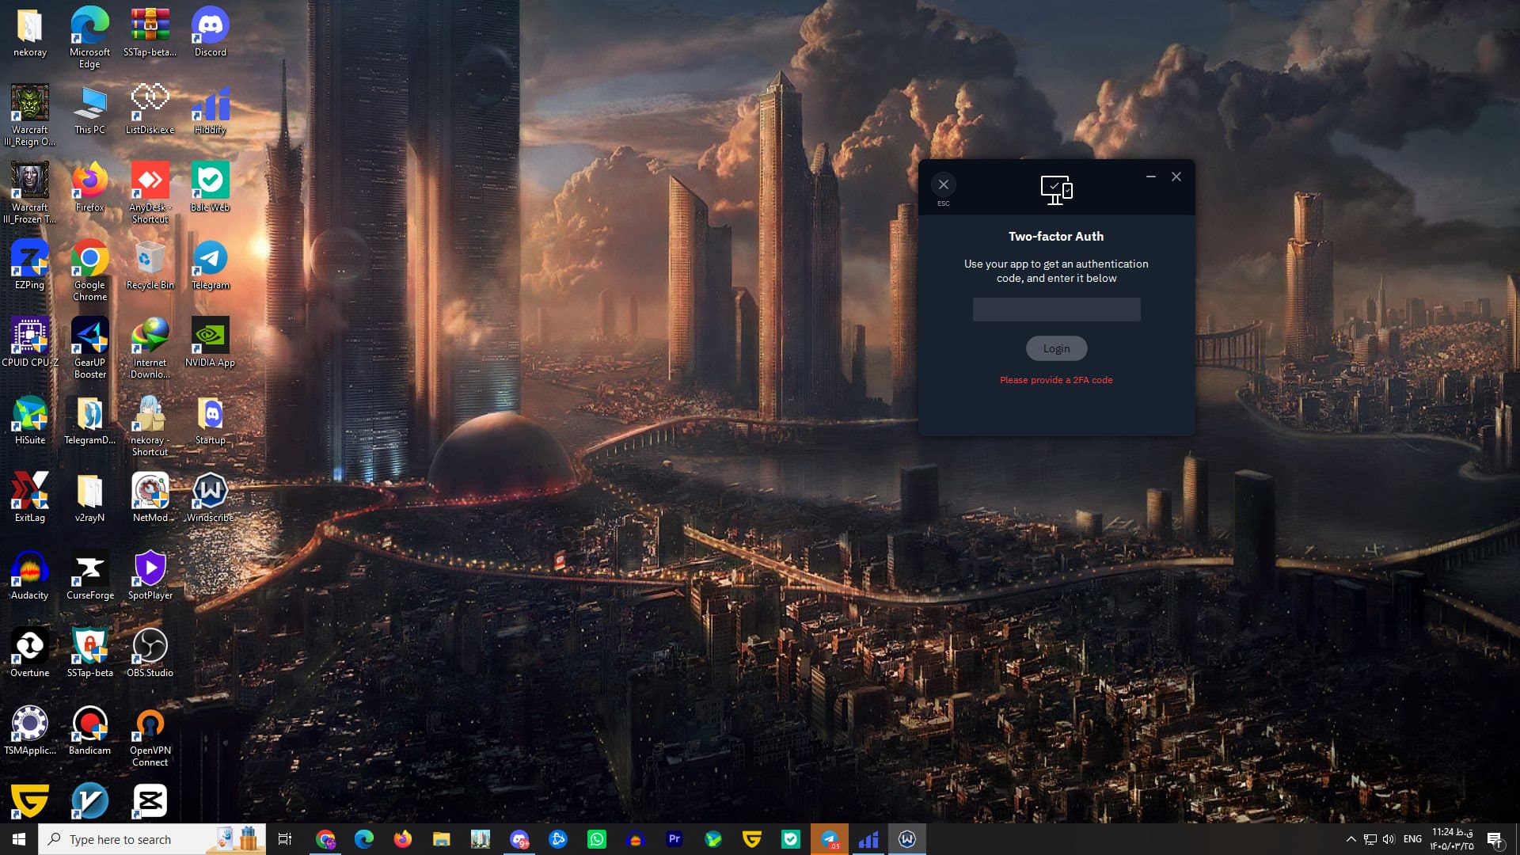Select the Windscribe desktop shortcut

(210, 499)
